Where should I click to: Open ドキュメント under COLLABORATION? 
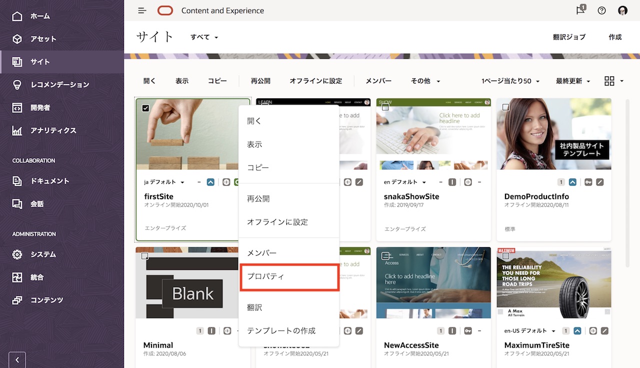point(48,181)
